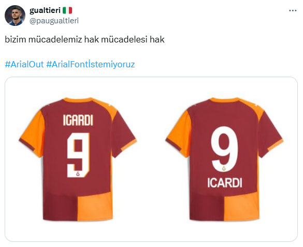Screen dimensions: 303x247
Task: Click the right jersey with Arial 9
Action: pyautogui.click(x=224, y=159)
